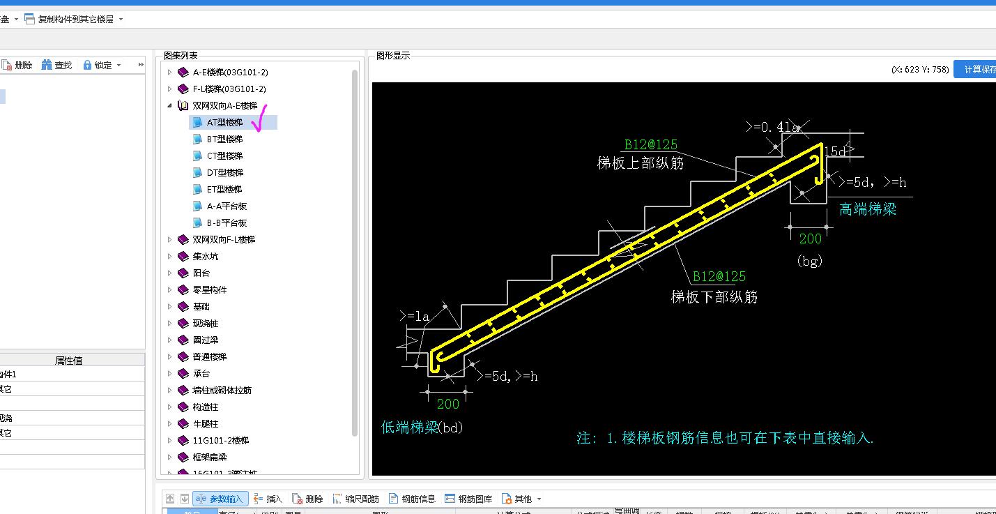Edit low-end beam width 200 (bd)
996x514 pixels.
[447, 403]
